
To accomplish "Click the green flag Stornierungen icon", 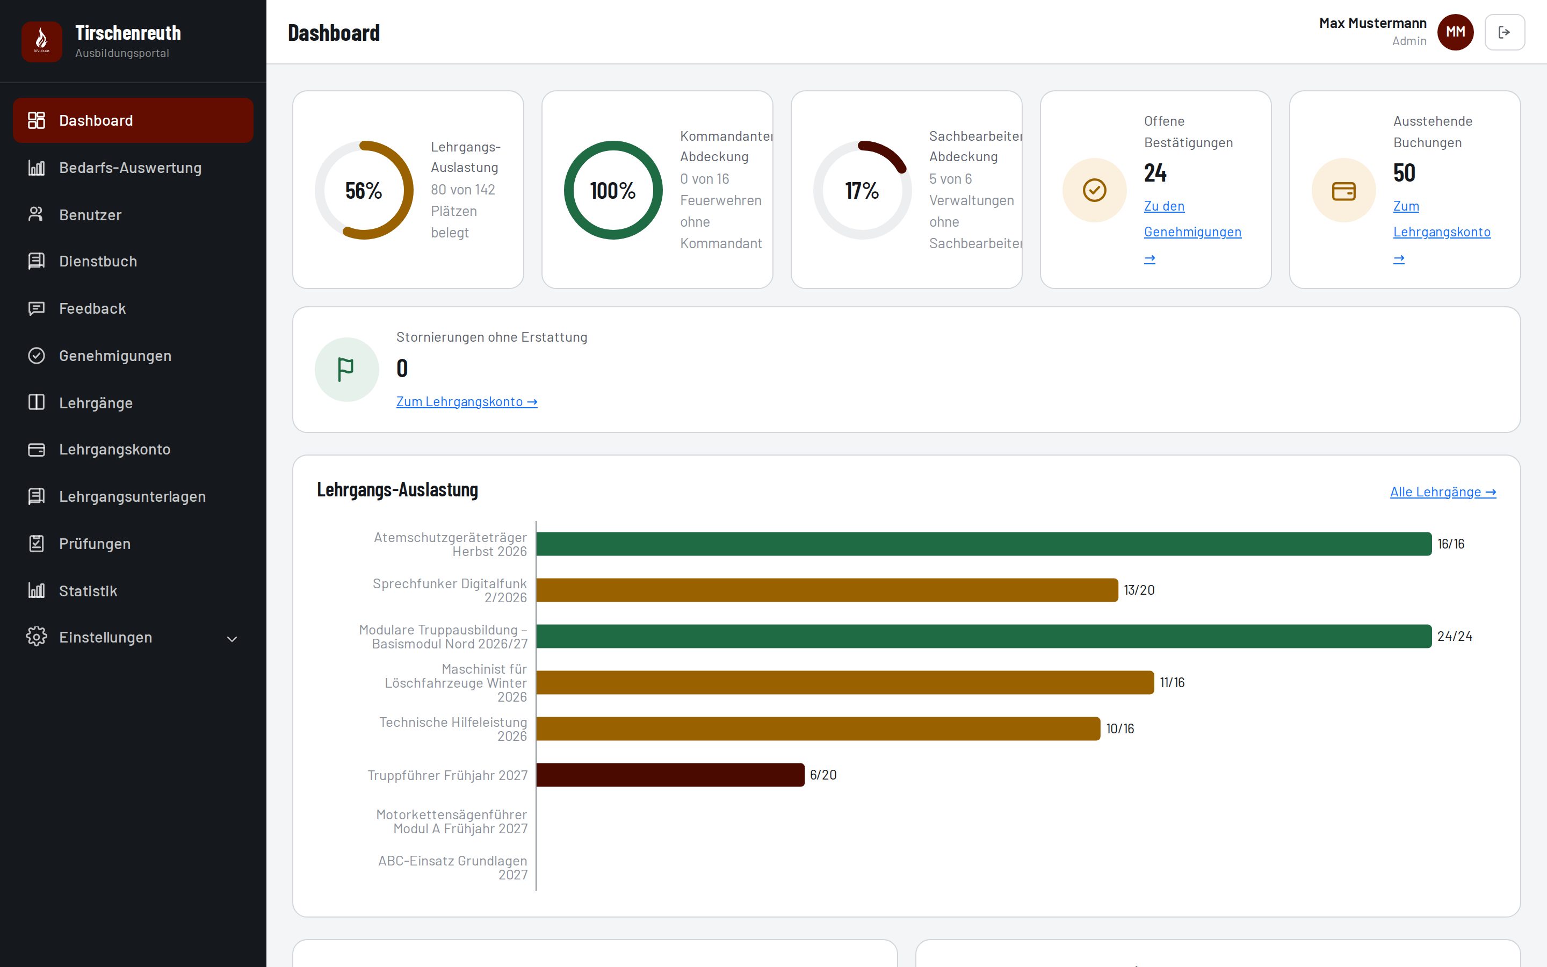I will click(x=346, y=370).
